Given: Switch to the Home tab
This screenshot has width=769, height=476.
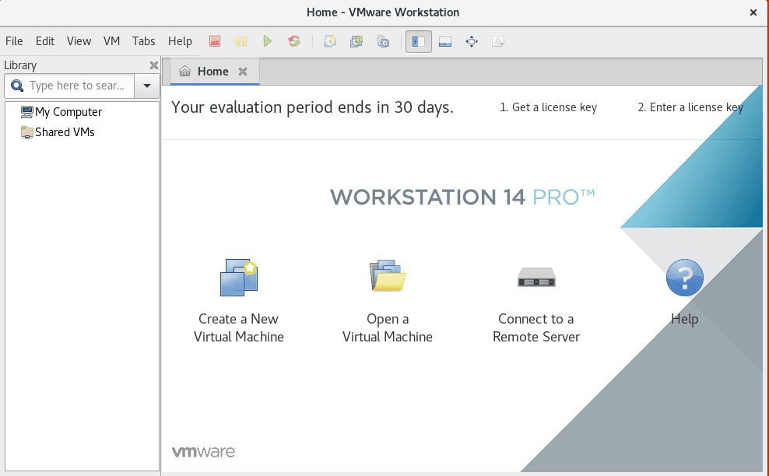Looking at the screenshot, I should pyautogui.click(x=212, y=71).
